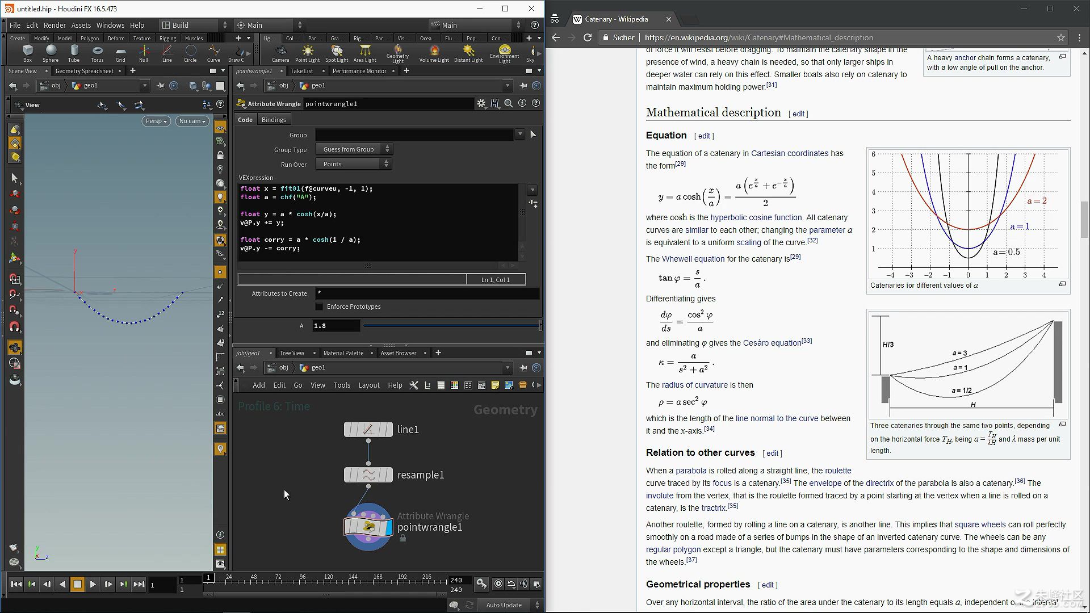Click the stop playback button

(x=78, y=584)
